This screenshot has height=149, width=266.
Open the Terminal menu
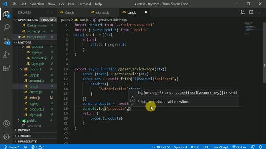point(84,4)
